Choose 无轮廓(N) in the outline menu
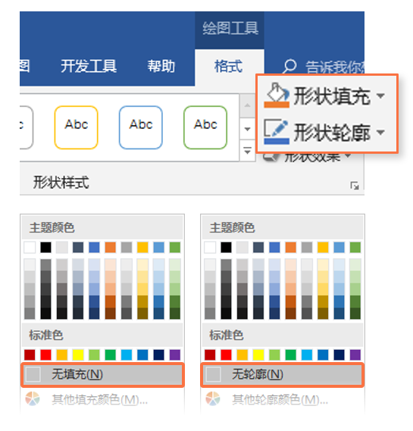 click(283, 375)
